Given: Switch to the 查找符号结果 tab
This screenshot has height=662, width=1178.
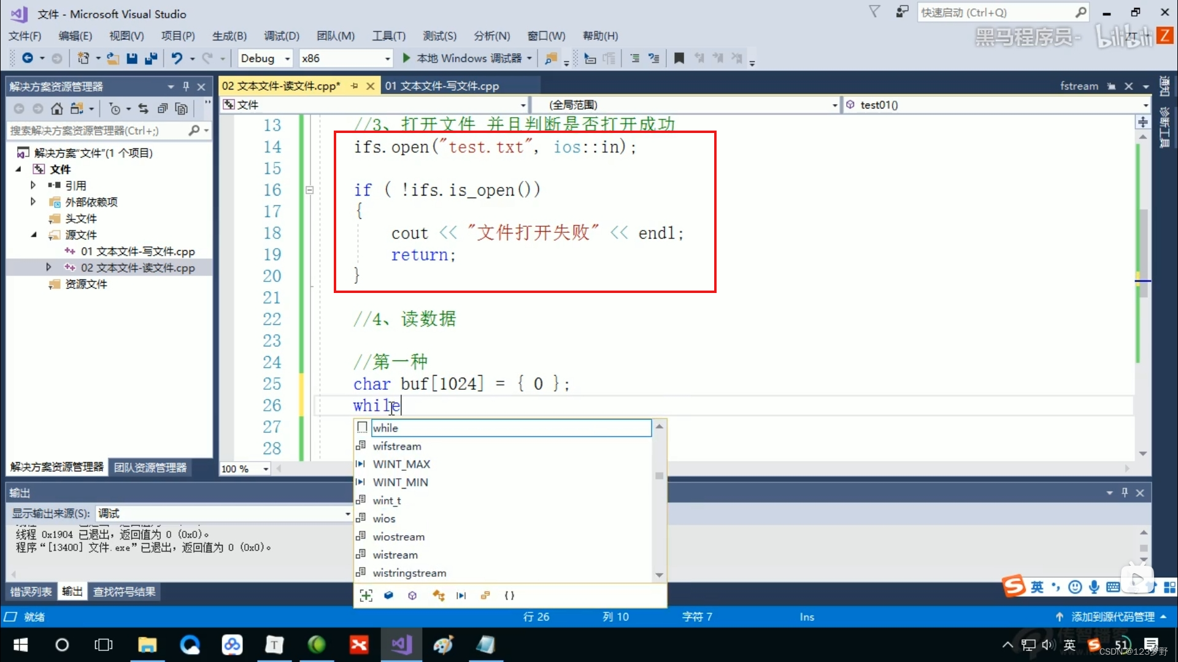Looking at the screenshot, I should (124, 592).
